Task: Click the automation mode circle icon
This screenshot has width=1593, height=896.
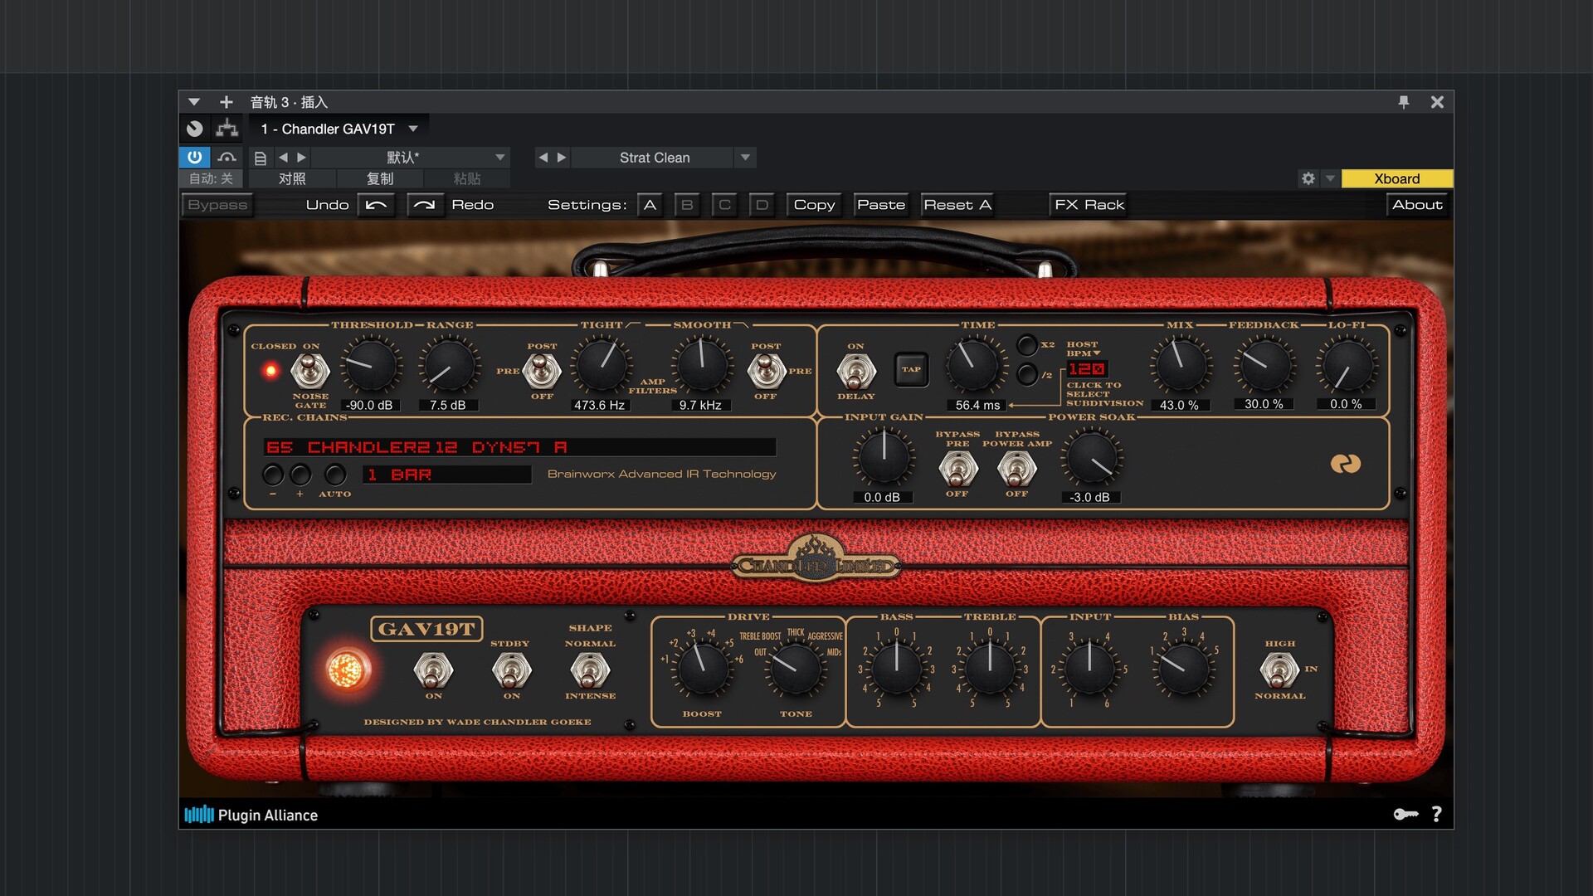Action: pyautogui.click(x=194, y=129)
